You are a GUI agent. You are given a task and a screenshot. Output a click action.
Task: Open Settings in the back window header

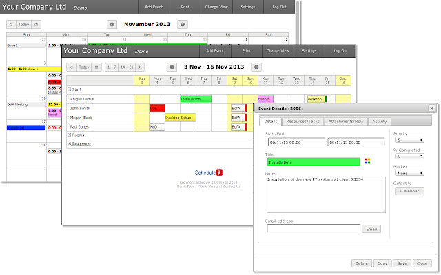(248, 7)
